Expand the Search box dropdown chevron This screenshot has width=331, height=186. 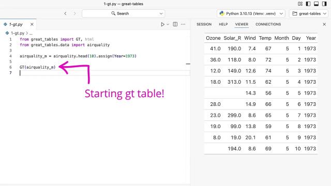click(161, 14)
